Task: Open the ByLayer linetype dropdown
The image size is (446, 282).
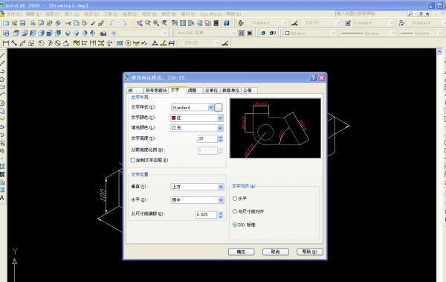Action: [x=368, y=33]
